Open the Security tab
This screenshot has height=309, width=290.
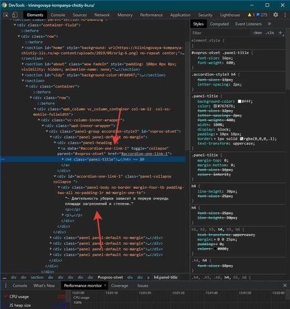pos(205,15)
